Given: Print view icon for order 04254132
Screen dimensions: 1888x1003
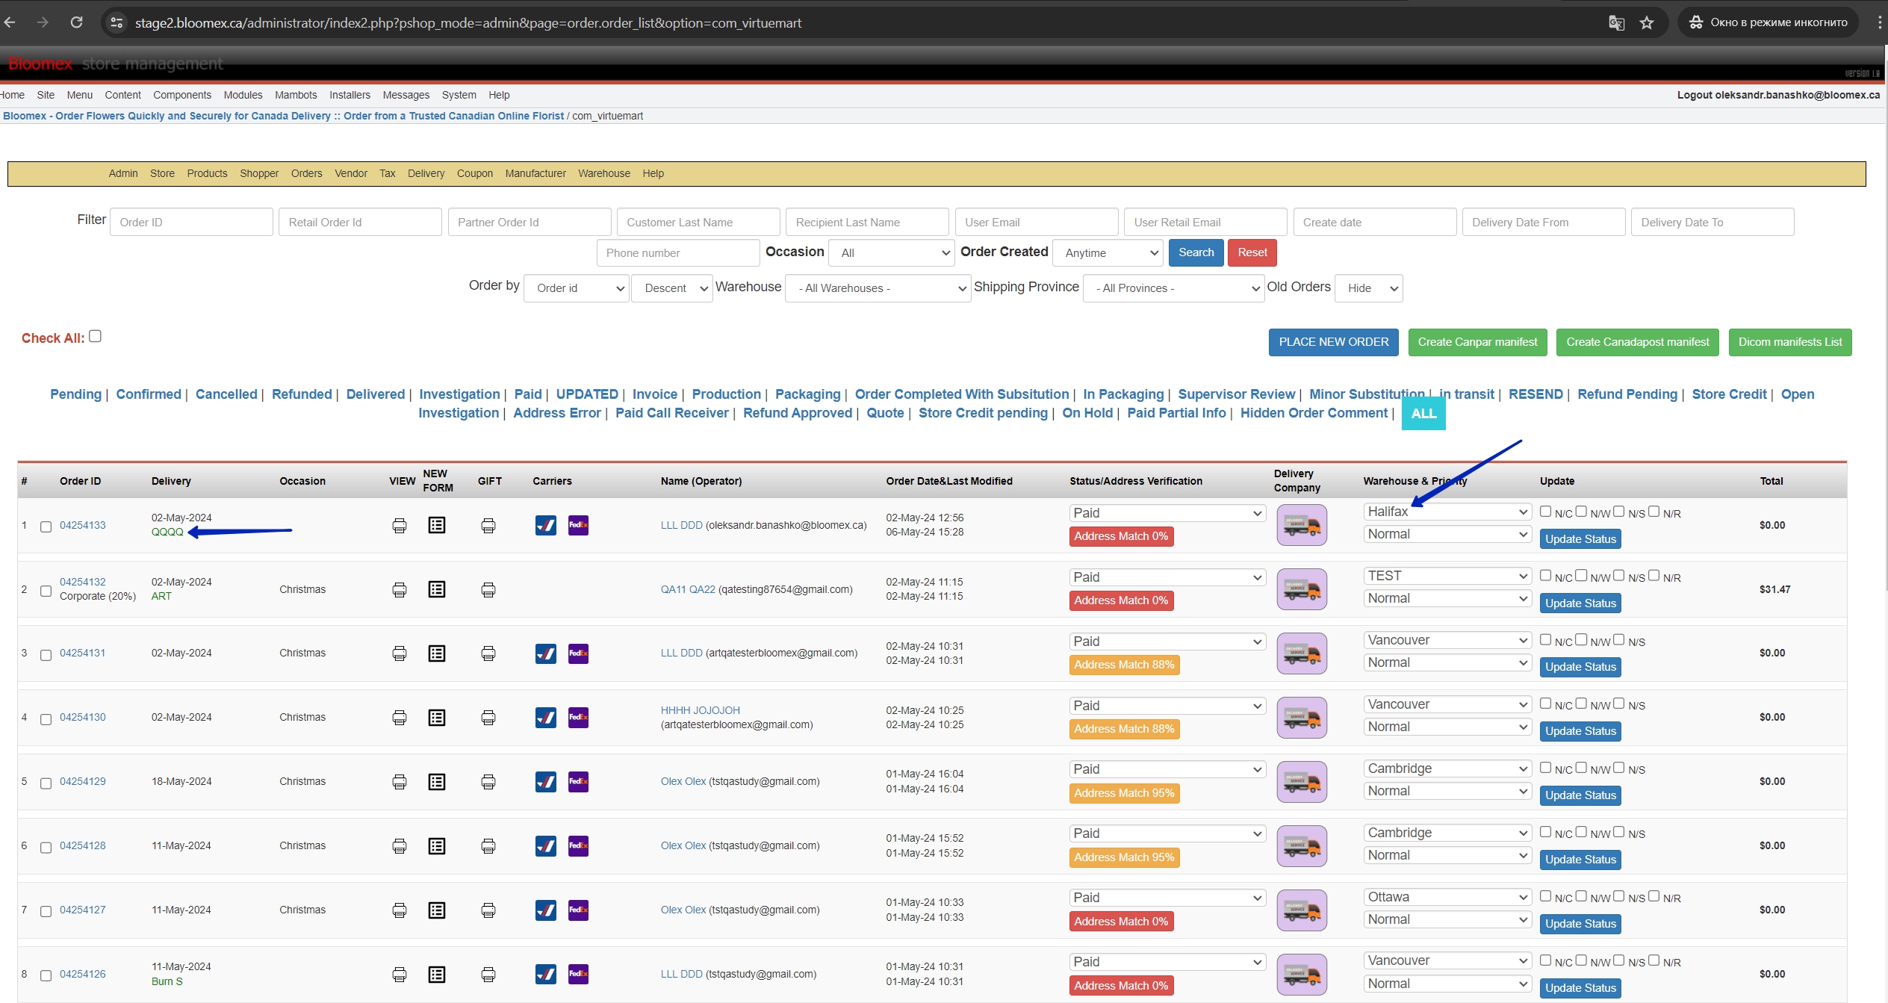Looking at the screenshot, I should (x=400, y=590).
